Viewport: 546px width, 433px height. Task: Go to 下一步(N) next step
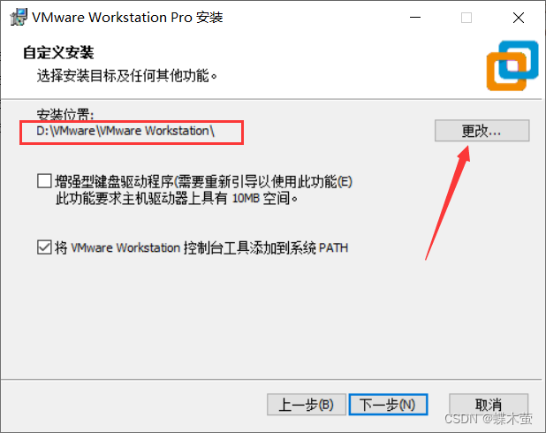[388, 405]
